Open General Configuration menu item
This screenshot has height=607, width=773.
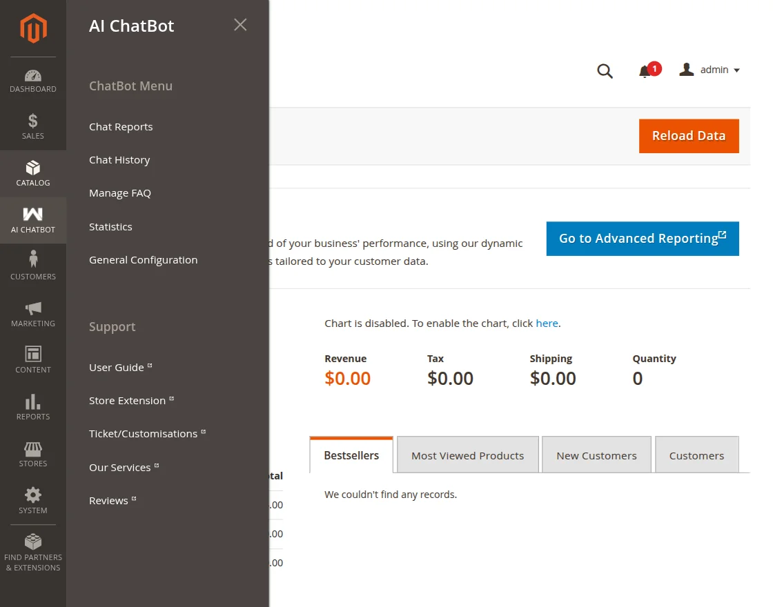pyautogui.click(x=143, y=260)
